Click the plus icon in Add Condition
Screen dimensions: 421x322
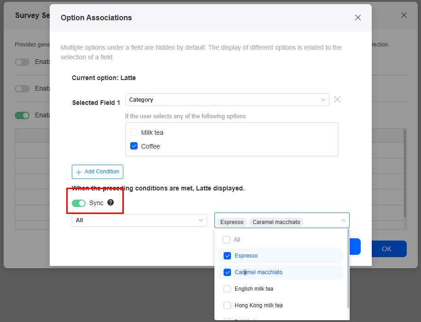[79, 172]
